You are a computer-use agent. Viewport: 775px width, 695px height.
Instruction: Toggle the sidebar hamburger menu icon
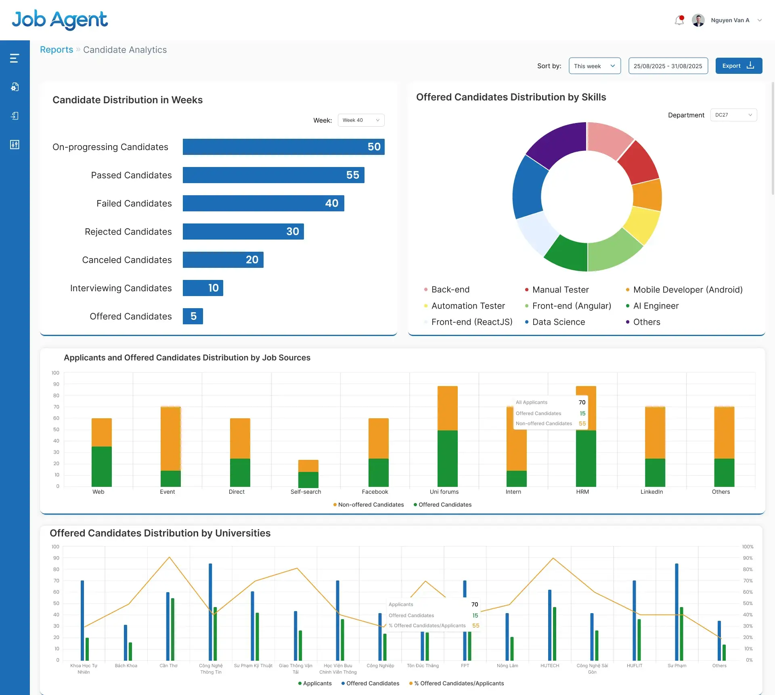pyautogui.click(x=15, y=58)
